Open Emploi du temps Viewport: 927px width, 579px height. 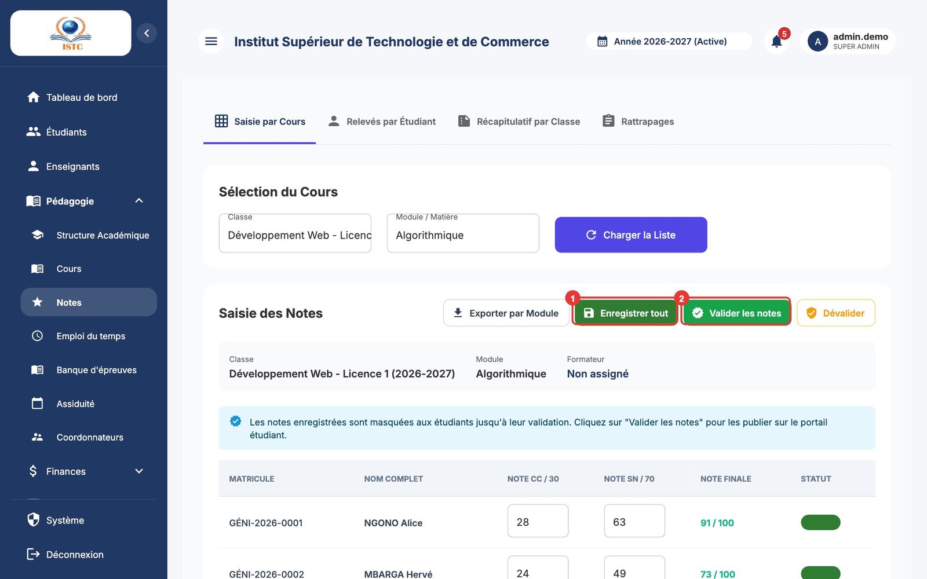point(89,336)
